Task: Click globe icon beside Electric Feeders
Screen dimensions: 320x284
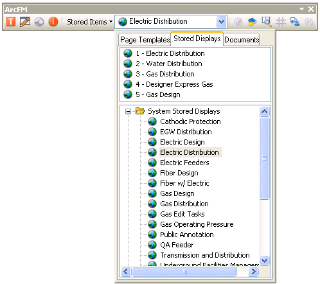Action: tap(152, 163)
